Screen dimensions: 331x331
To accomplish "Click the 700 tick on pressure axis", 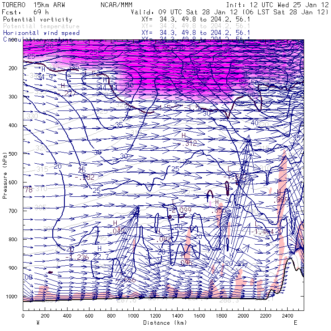I will (x=13, y=211).
